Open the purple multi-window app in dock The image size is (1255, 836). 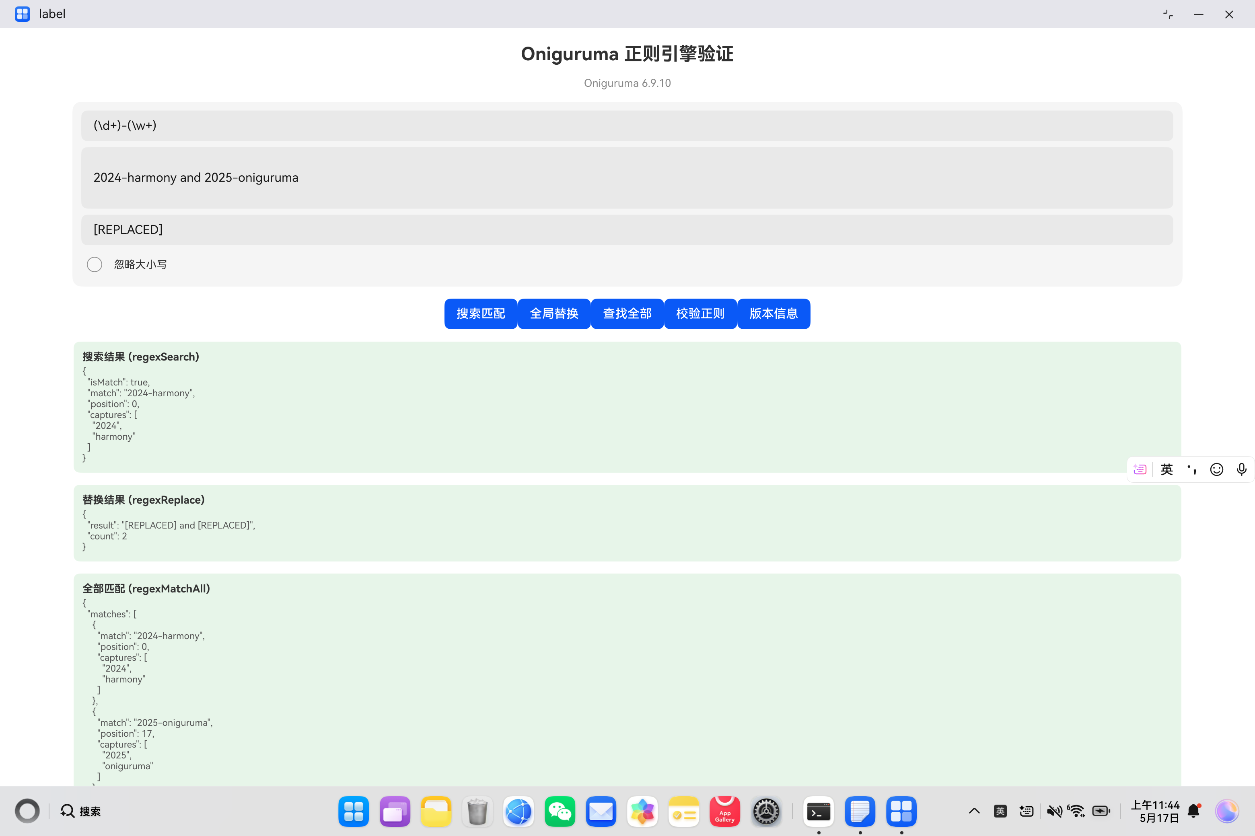(395, 811)
